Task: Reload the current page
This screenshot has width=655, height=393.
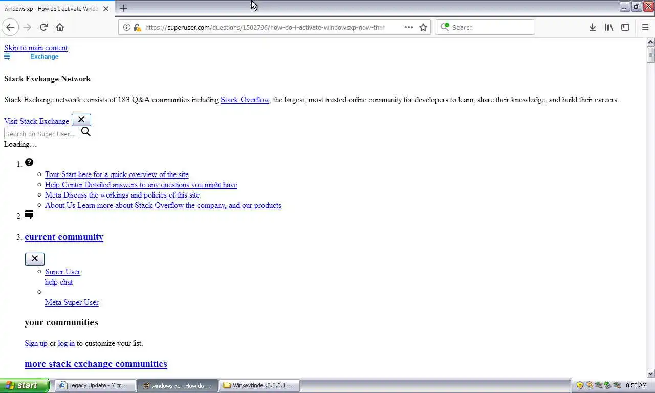Action: (x=43, y=27)
